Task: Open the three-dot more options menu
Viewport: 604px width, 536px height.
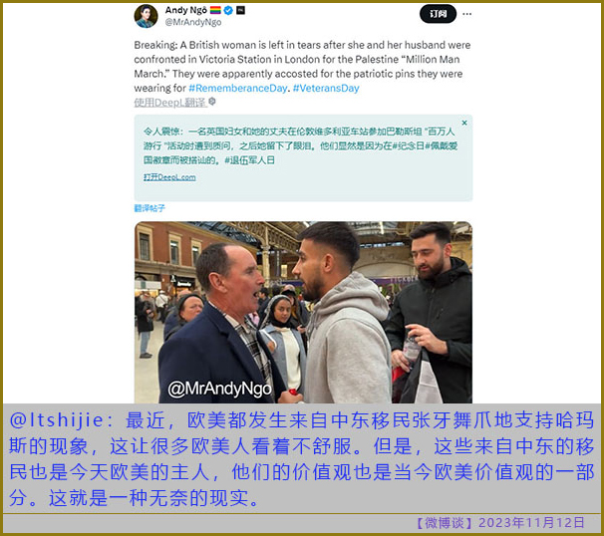Action: (x=466, y=14)
